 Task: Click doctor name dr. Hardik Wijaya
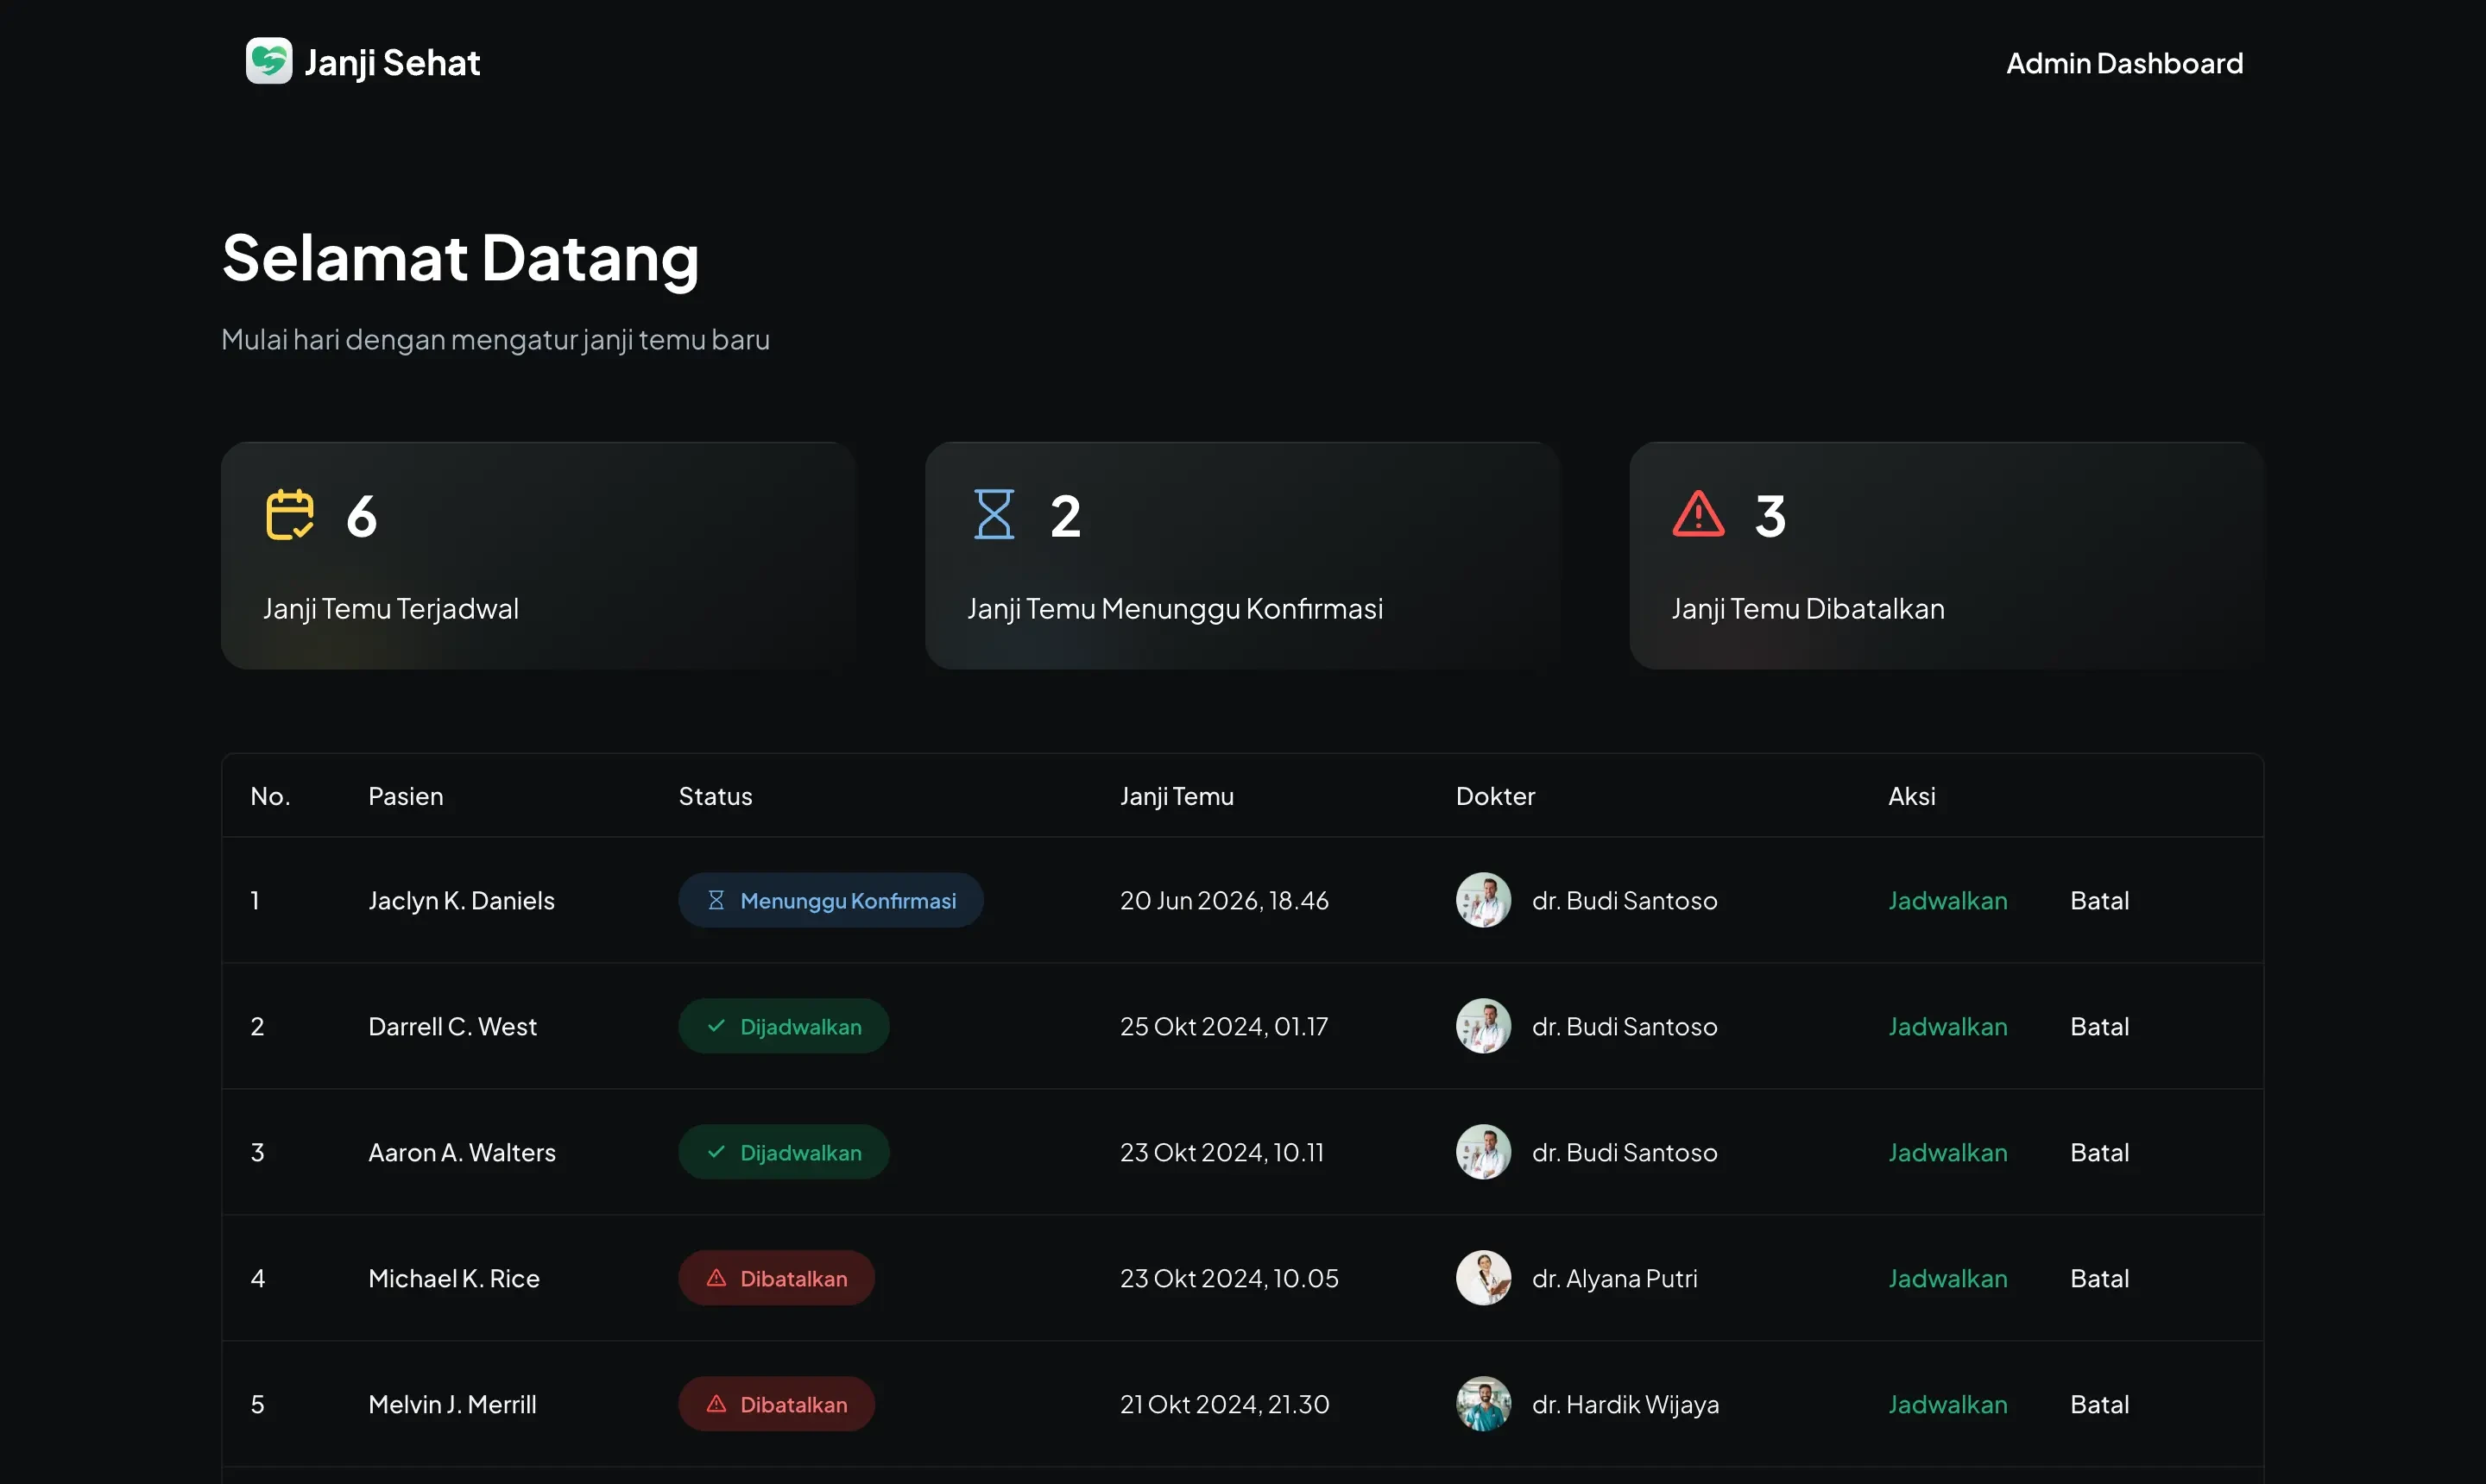(x=1625, y=1405)
